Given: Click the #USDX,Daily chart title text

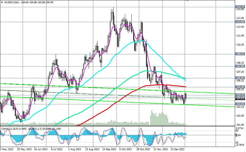Looking at the screenshot, I should tap(13, 2).
